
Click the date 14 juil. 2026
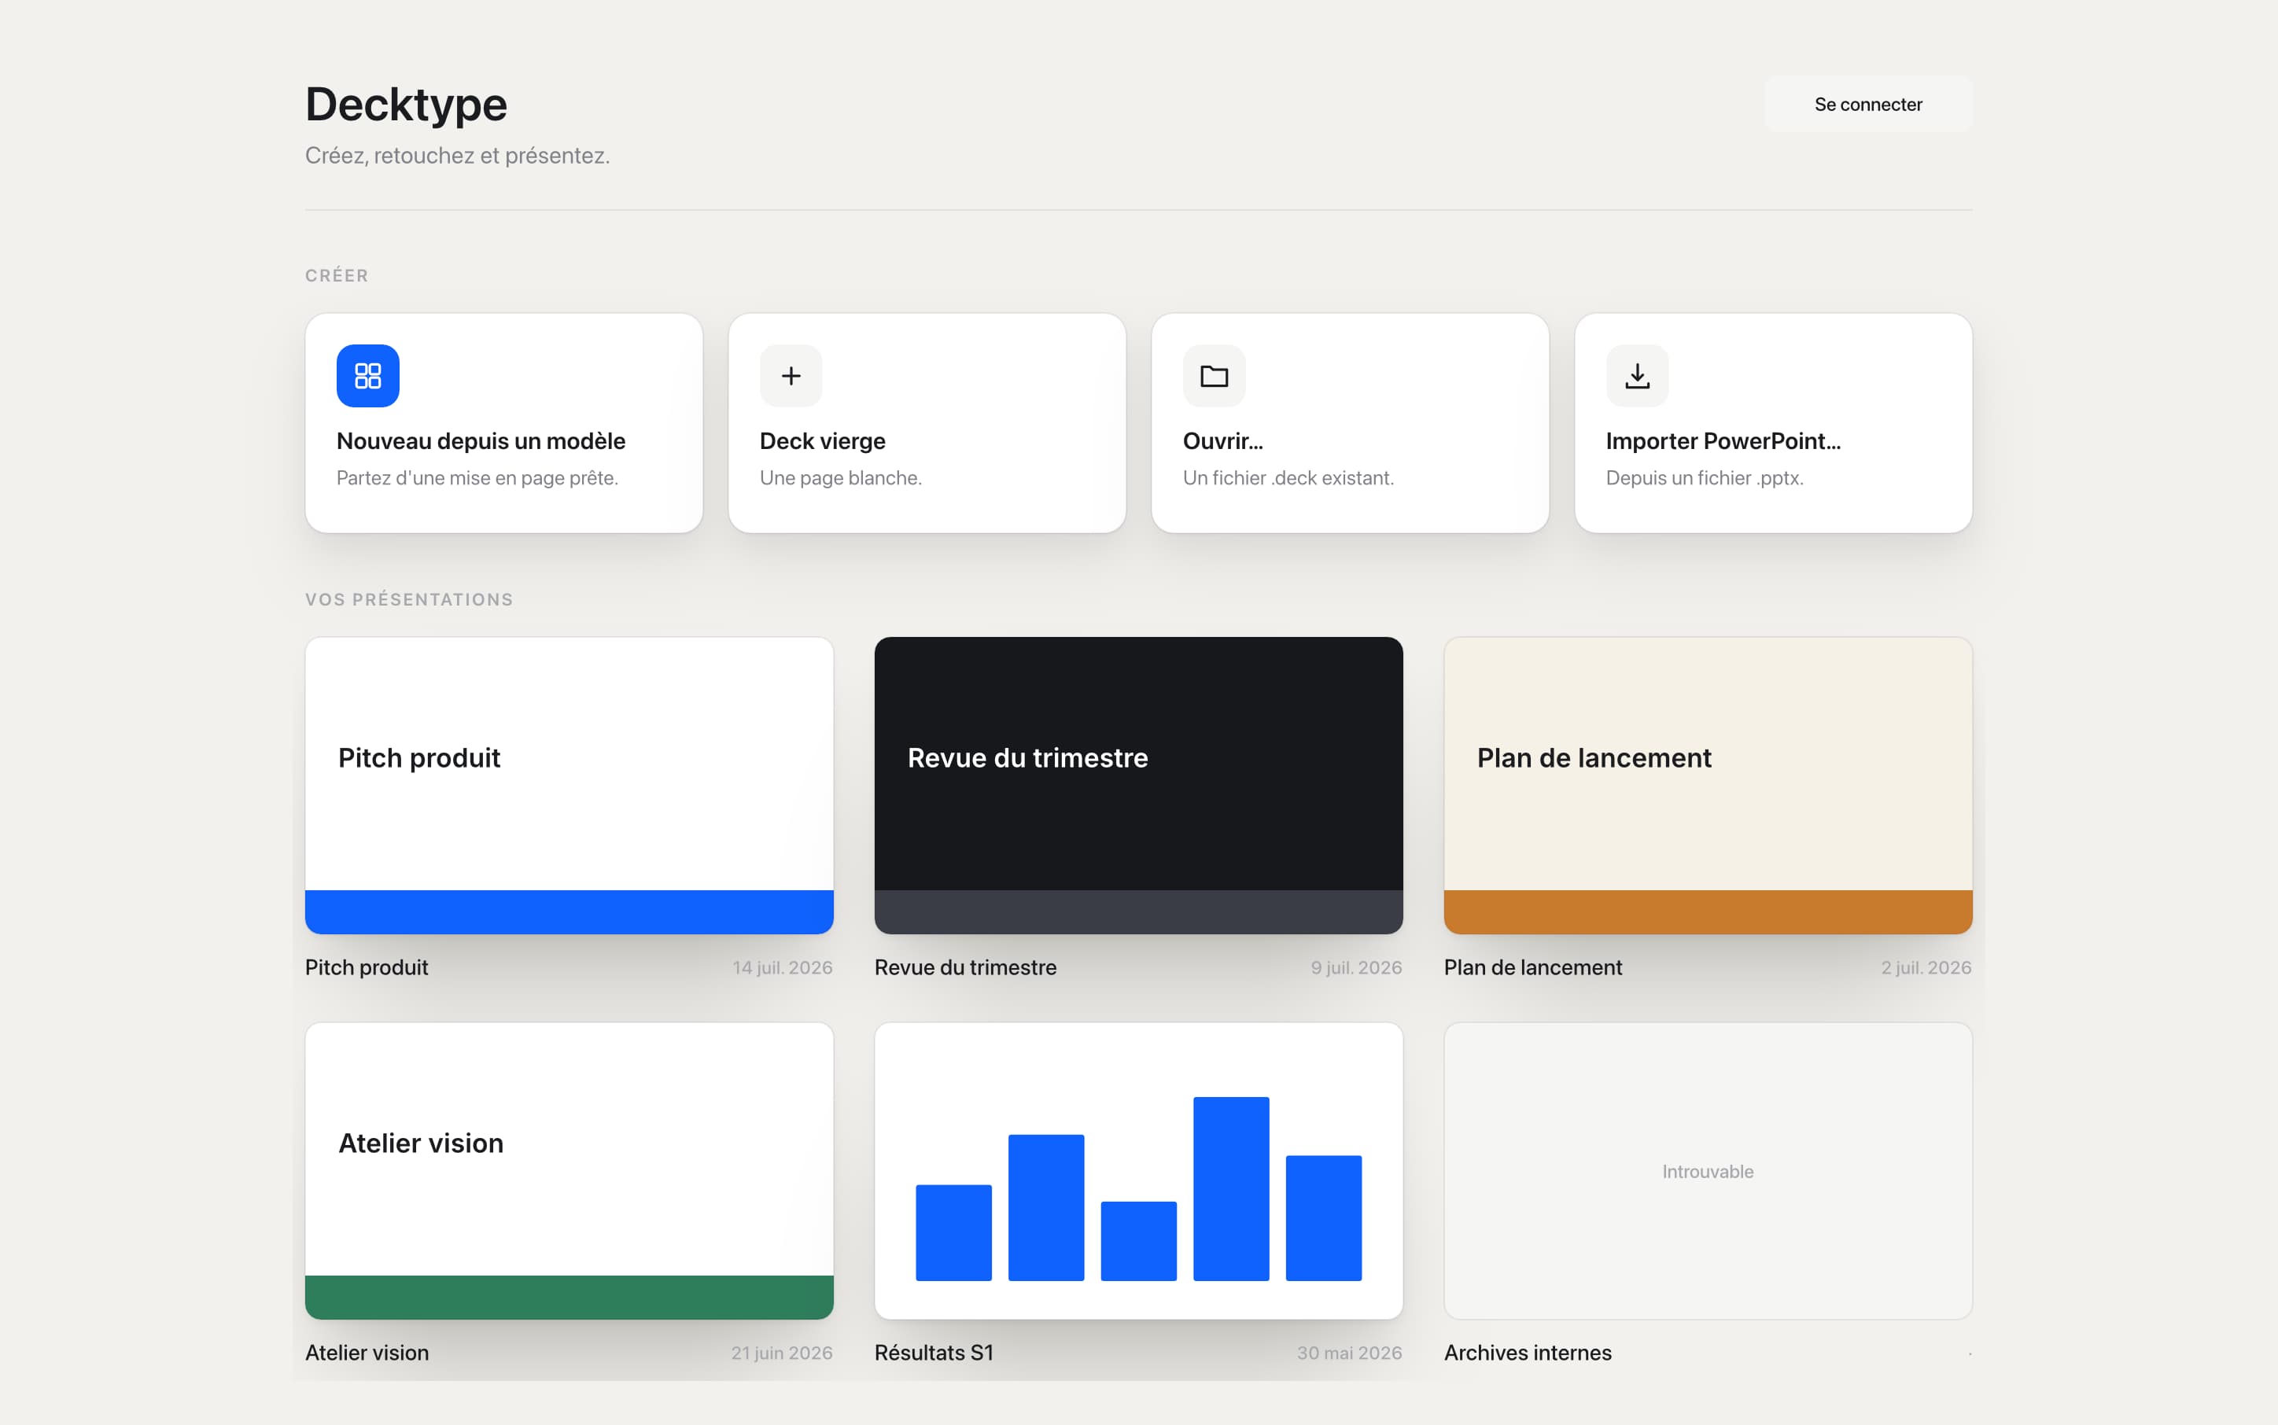tap(782, 968)
